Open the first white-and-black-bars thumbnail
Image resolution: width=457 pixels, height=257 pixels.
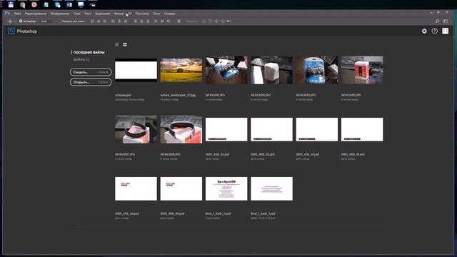point(136,70)
